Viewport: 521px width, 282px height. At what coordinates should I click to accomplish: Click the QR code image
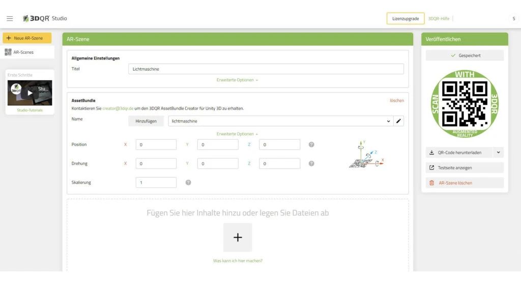[465, 104]
